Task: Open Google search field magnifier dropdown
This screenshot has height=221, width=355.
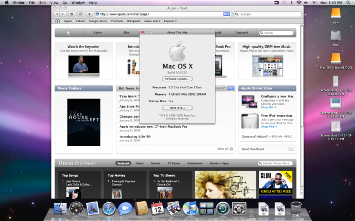Action: coord(237,14)
